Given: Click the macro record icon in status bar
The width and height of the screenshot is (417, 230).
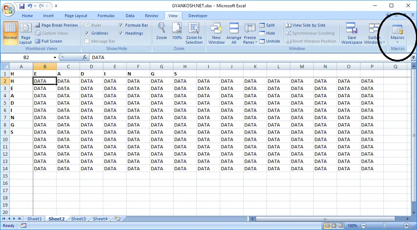Looking at the screenshot, I should pyautogui.click(x=23, y=226).
